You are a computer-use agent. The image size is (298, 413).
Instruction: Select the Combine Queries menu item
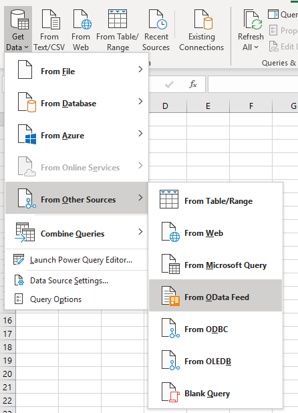pos(77,232)
